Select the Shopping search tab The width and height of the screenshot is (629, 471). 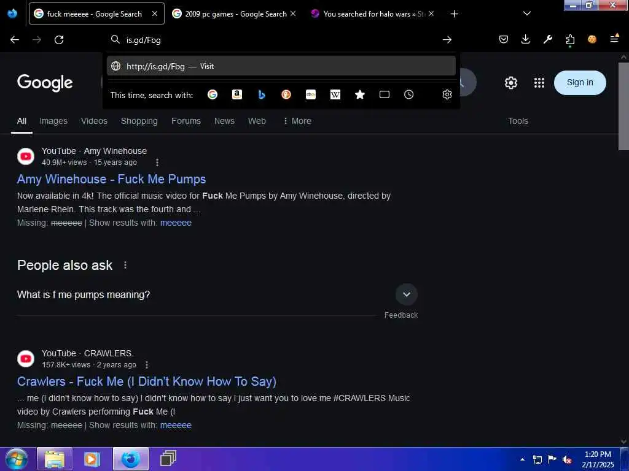[x=139, y=121]
